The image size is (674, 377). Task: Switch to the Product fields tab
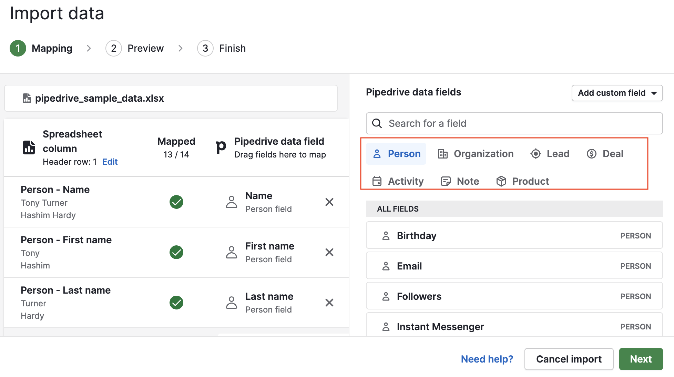pyautogui.click(x=522, y=181)
